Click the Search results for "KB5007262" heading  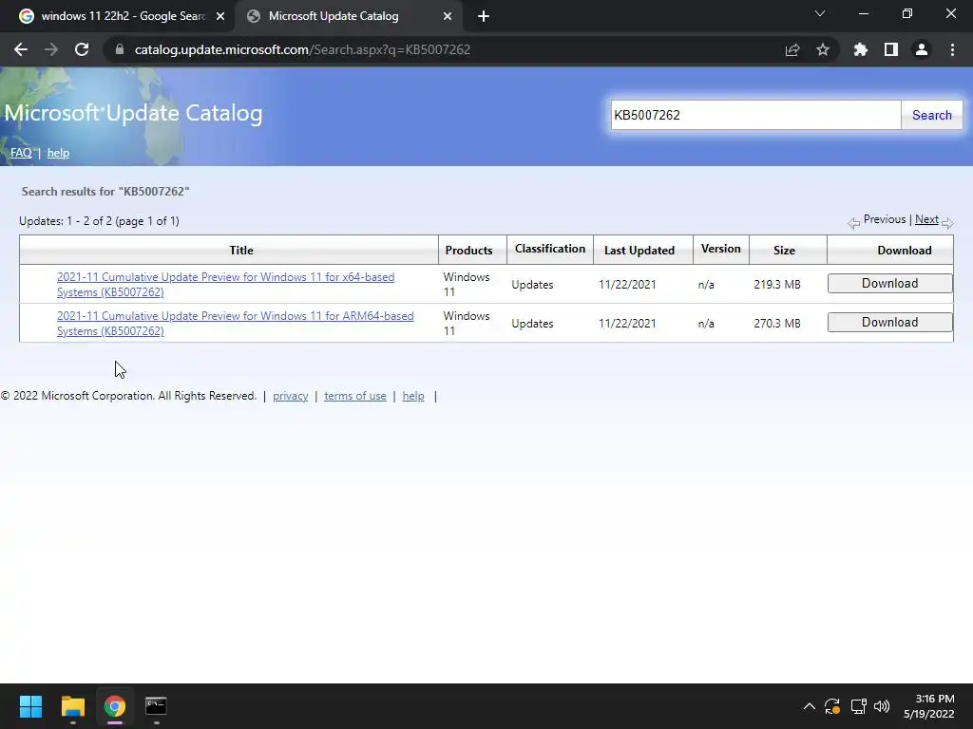point(105,192)
